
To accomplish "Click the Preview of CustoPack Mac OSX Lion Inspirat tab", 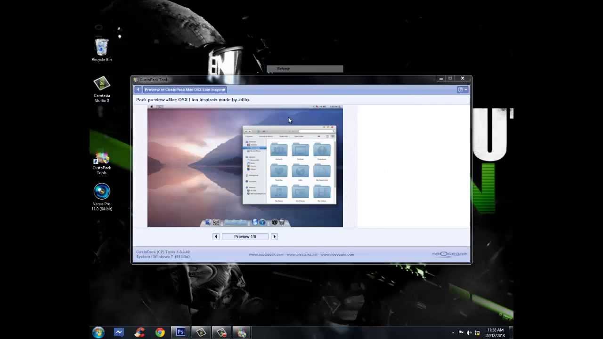I will point(185,89).
